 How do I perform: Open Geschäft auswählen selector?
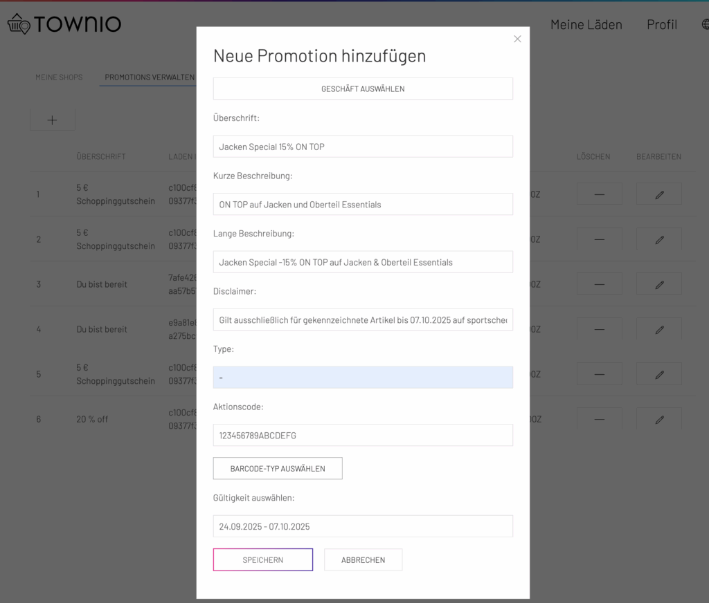coord(363,89)
